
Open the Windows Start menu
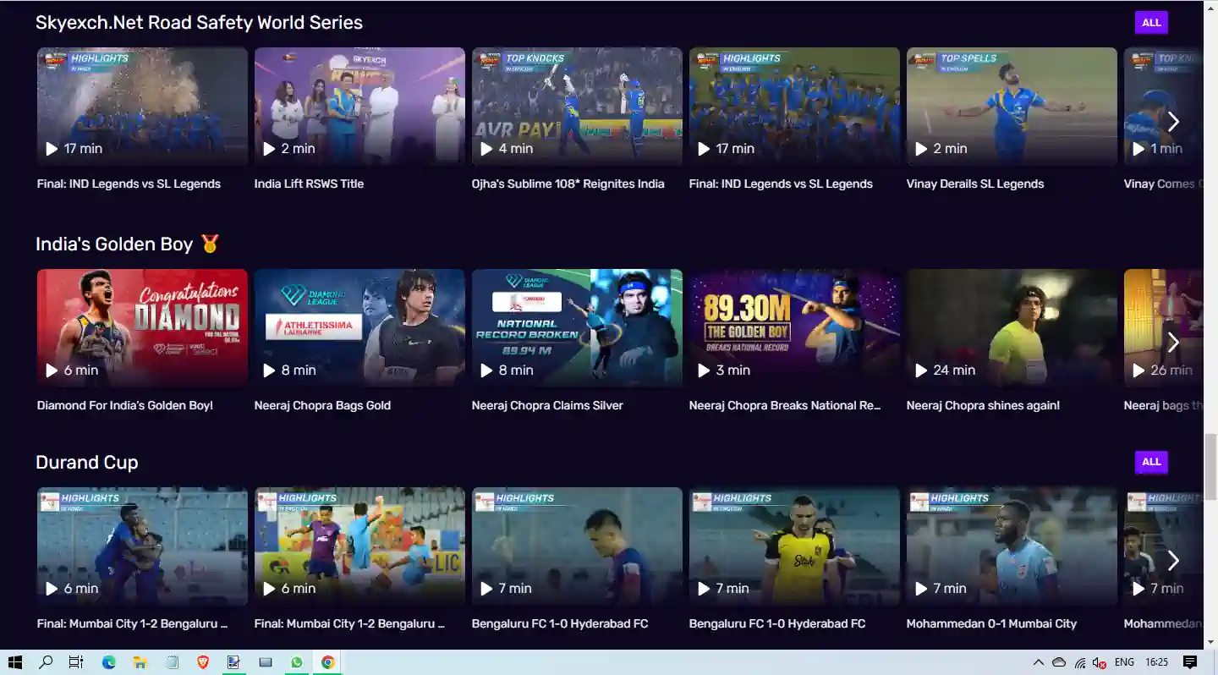[15, 662]
